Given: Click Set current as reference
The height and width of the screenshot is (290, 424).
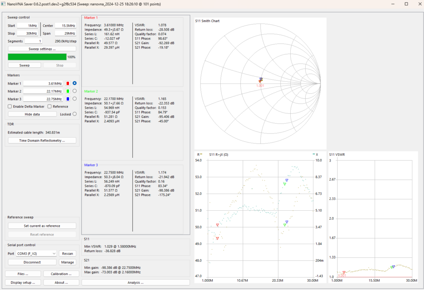Looking at the screenshot, I should pos(42,226).
